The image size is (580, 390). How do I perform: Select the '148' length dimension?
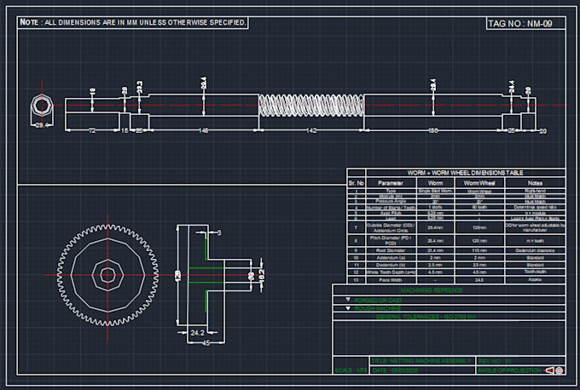[204, 130]
